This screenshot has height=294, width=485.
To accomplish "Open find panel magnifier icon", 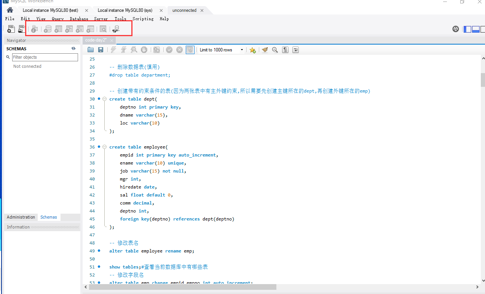I will coord(275,50).
